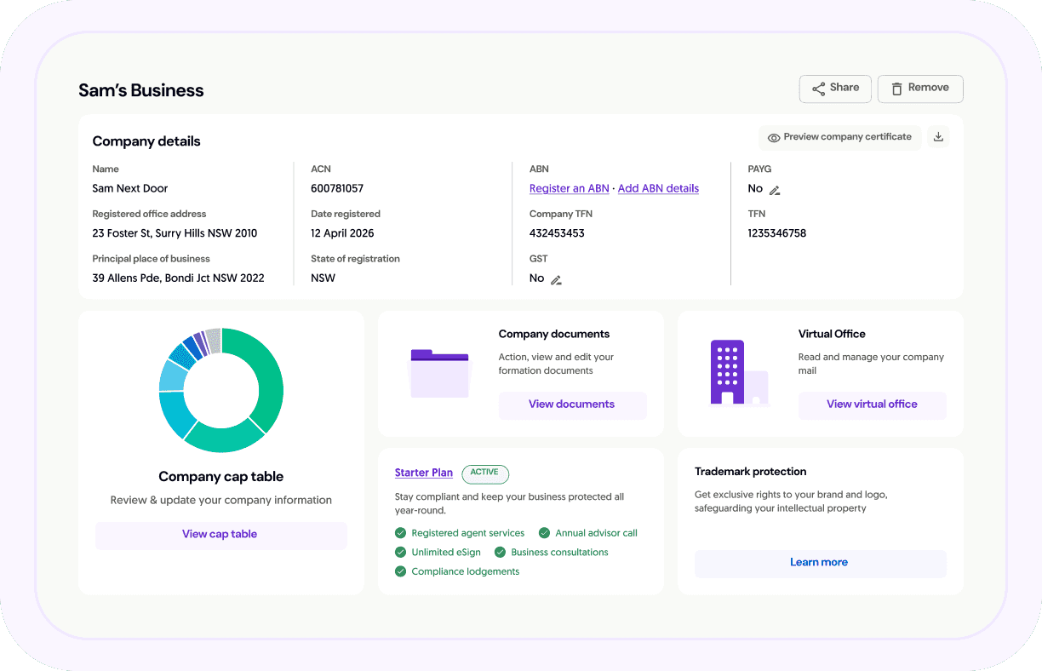Open View virtual office
The width and height of the screenshot is (1042, 671).
pyautogui.click(x=872, y=404)
